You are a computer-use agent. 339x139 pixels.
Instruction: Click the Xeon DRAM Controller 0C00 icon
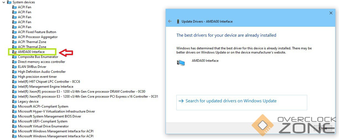click(x=14, y=92)
